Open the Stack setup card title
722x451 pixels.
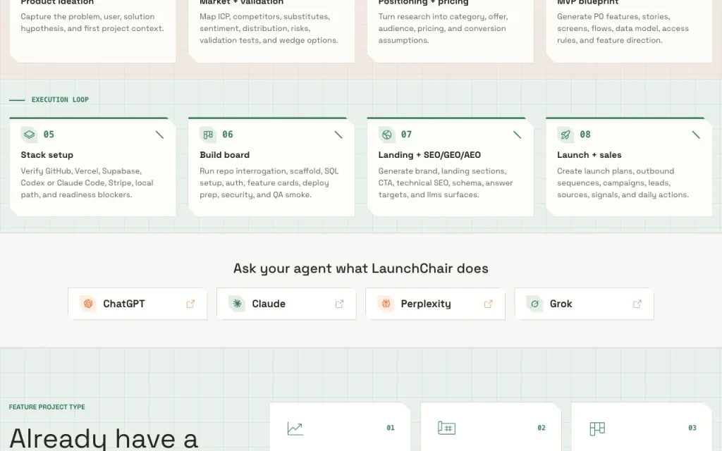[47, 155]
